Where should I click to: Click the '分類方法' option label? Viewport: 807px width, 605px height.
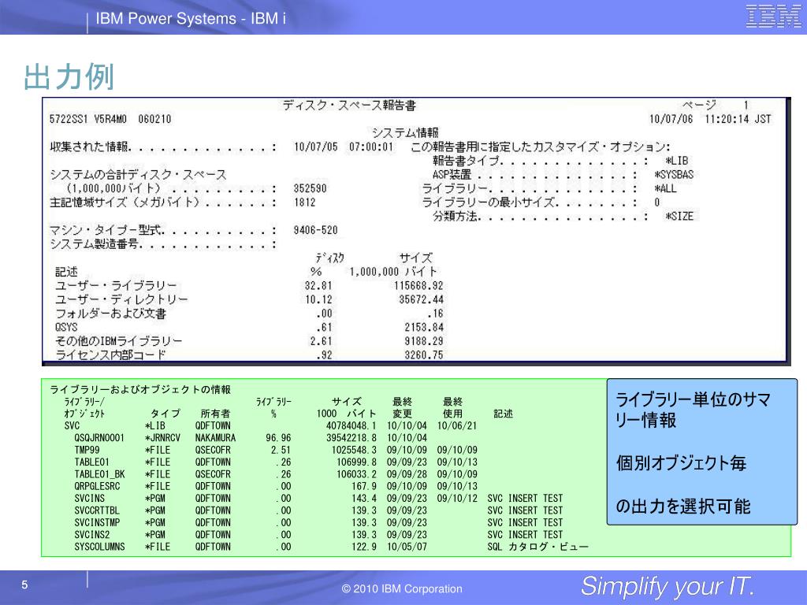[x=455, y=217]
